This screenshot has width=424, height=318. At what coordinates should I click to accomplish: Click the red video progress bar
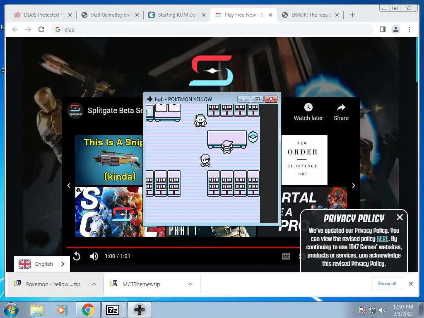point(183,247)
